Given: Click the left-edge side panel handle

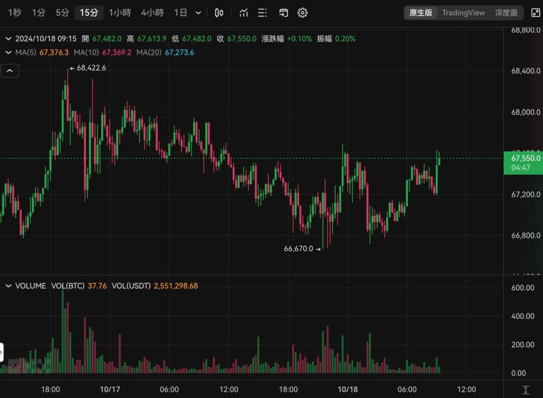Looking at the screenshot, I should tap(2, 352).
